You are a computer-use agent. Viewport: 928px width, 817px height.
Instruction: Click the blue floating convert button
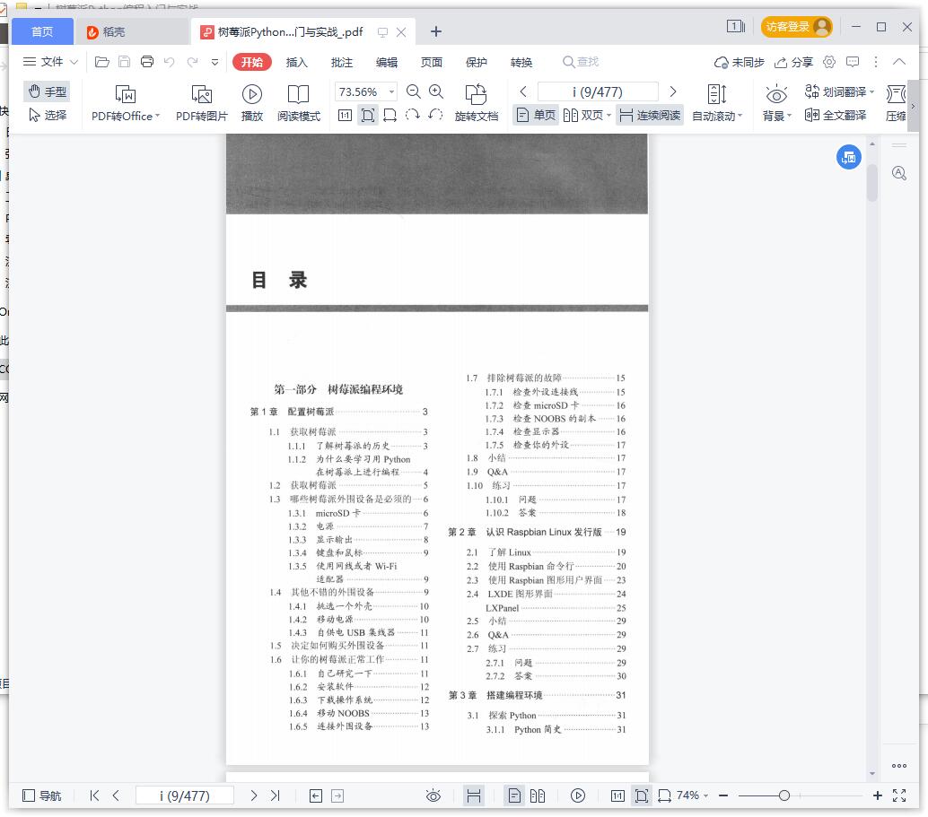pos(849,157)
